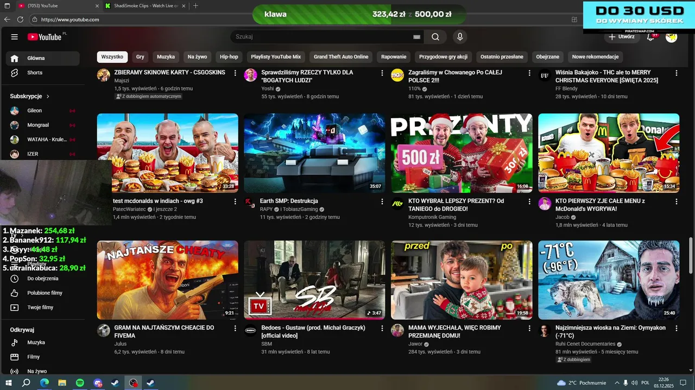
Task: Open options menu for ZBIERAMY SKINOWE KARTY video
Action: (x=235, y=73)
